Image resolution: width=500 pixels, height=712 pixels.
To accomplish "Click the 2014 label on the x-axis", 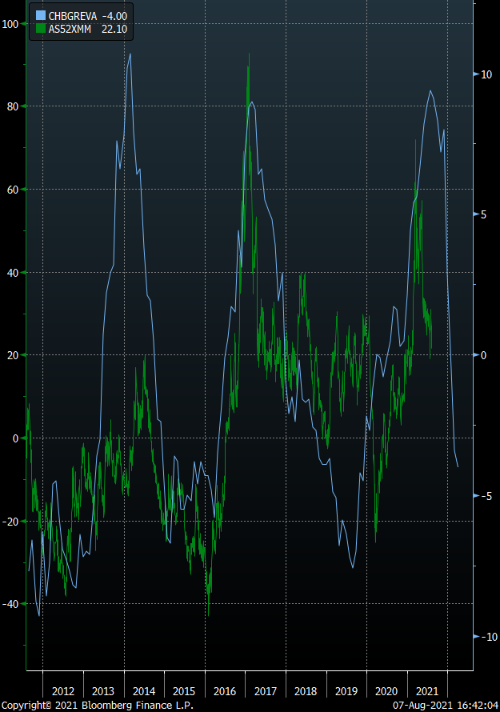I will pyautogui.click(x=144, y=691).
